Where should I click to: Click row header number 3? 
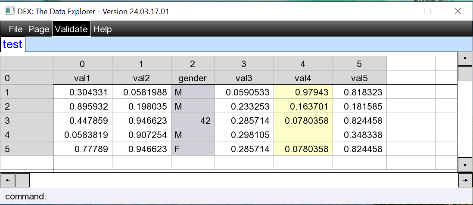click(27, 121)
